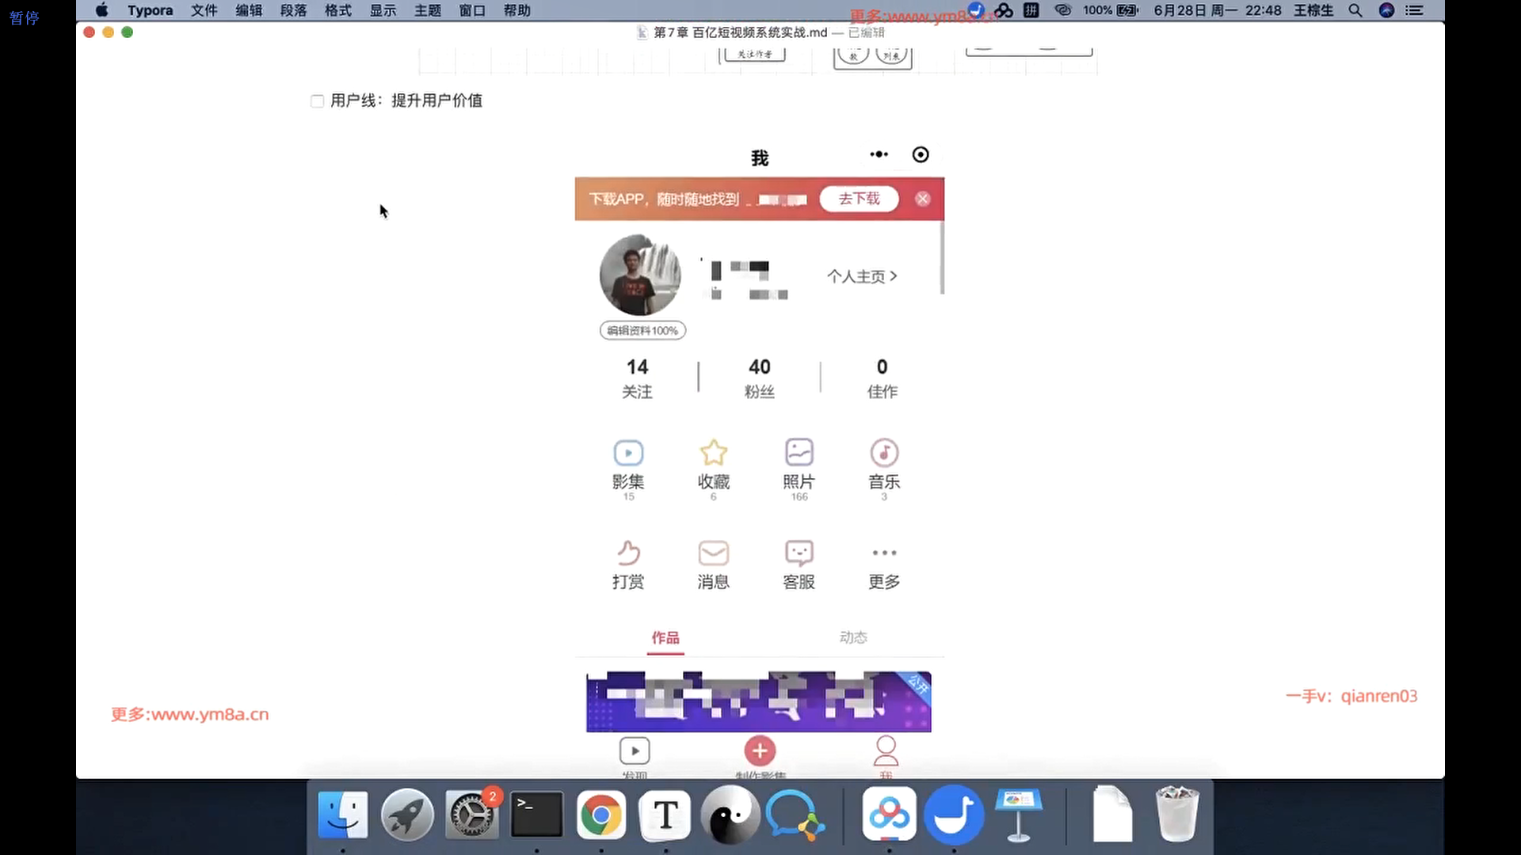Launch Chrome from the dock

[600, 815]
